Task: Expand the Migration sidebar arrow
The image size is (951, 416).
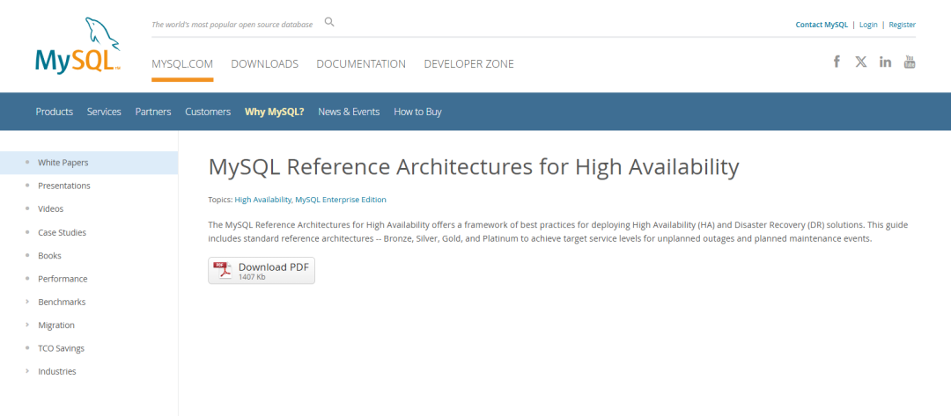Action: pyautogui.click(x=27, y=325)
